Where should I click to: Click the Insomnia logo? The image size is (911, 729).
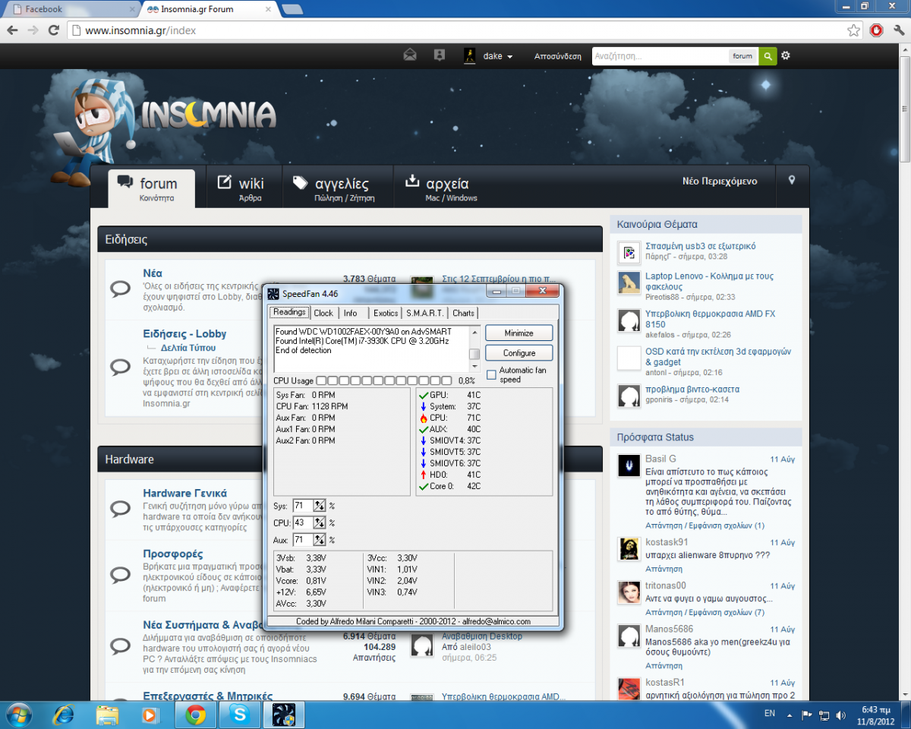(x=208, y=115)
